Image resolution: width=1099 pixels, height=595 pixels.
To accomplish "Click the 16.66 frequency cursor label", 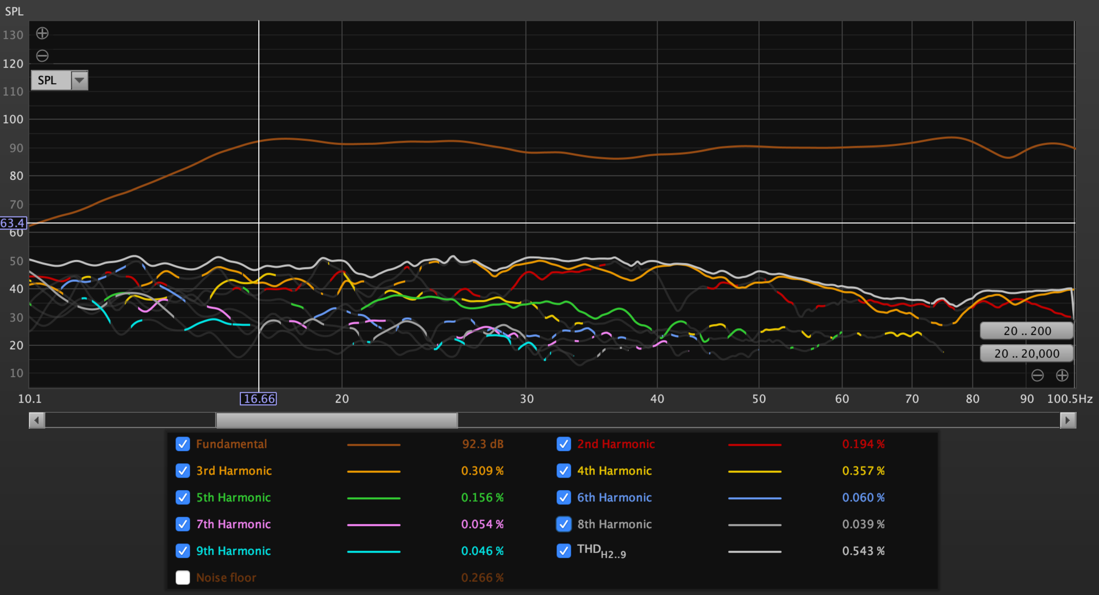I will click(258, 399).
